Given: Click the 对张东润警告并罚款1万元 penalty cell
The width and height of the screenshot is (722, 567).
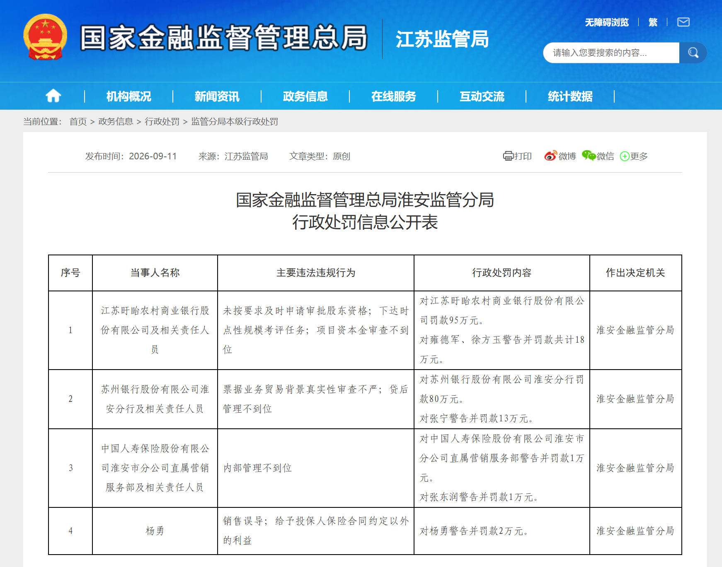Looking at the screenshot, I should tap(502, 468).
